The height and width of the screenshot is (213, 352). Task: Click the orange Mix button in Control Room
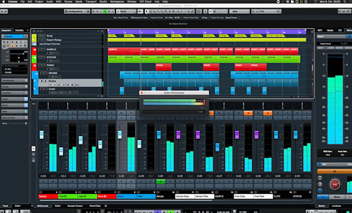(334, 172)
